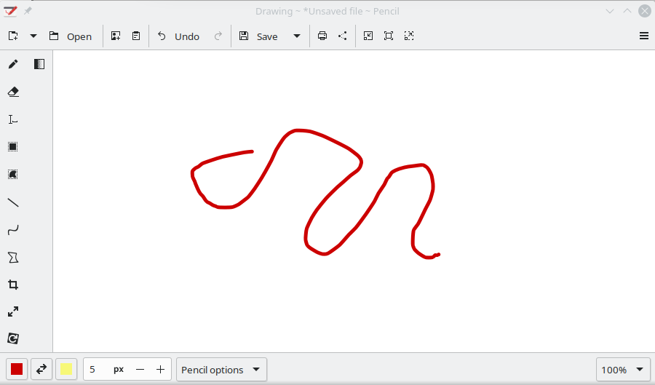The height and width of the screenshot is (385, 655).
Task: Click the Print icon
Action: (322, 36)
